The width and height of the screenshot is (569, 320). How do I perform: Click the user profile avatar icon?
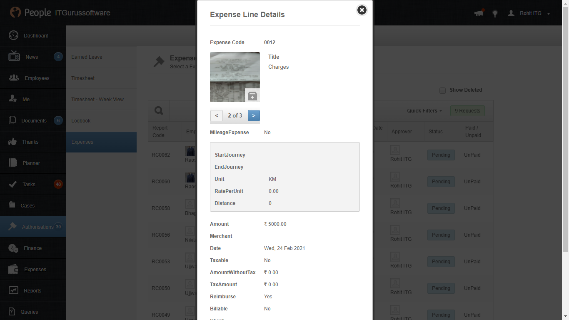click(511, 13)
